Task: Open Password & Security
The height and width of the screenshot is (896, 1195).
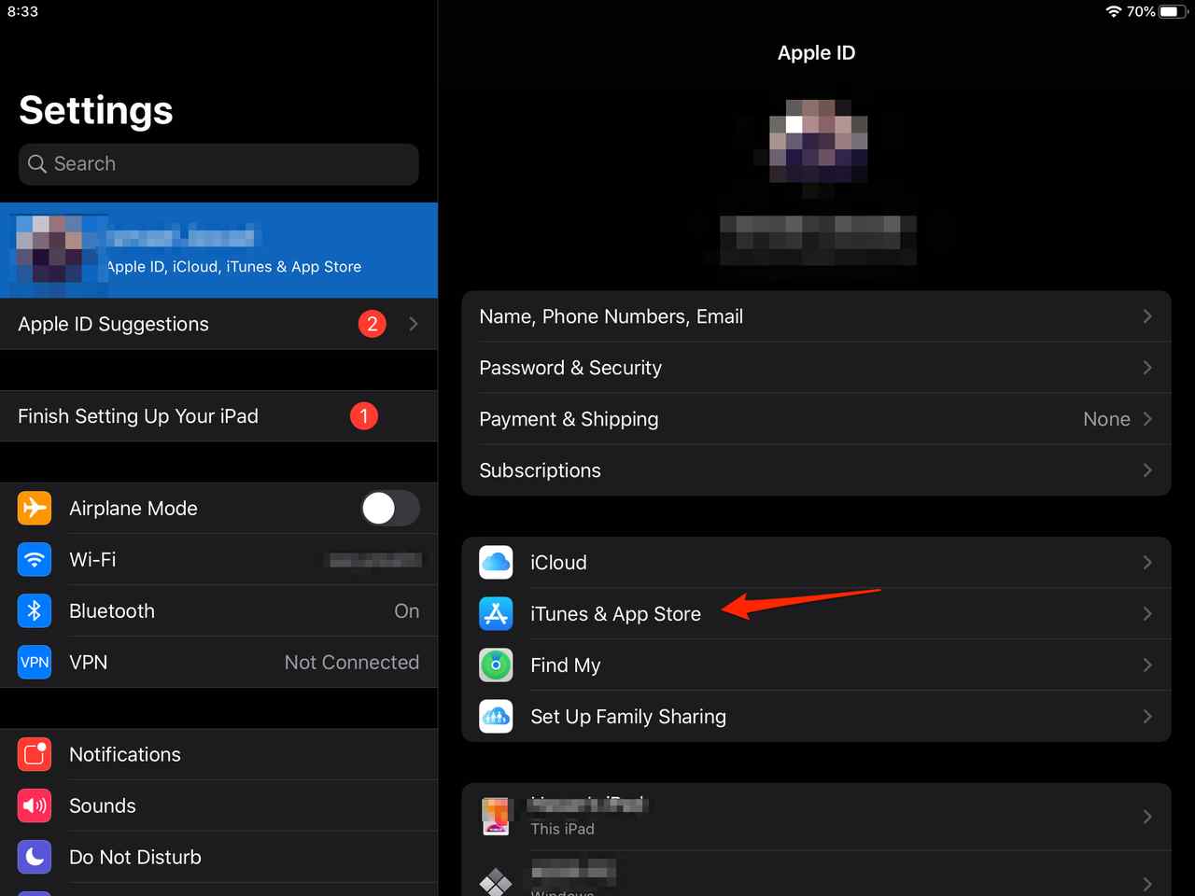Action: [x=816, y=368]
